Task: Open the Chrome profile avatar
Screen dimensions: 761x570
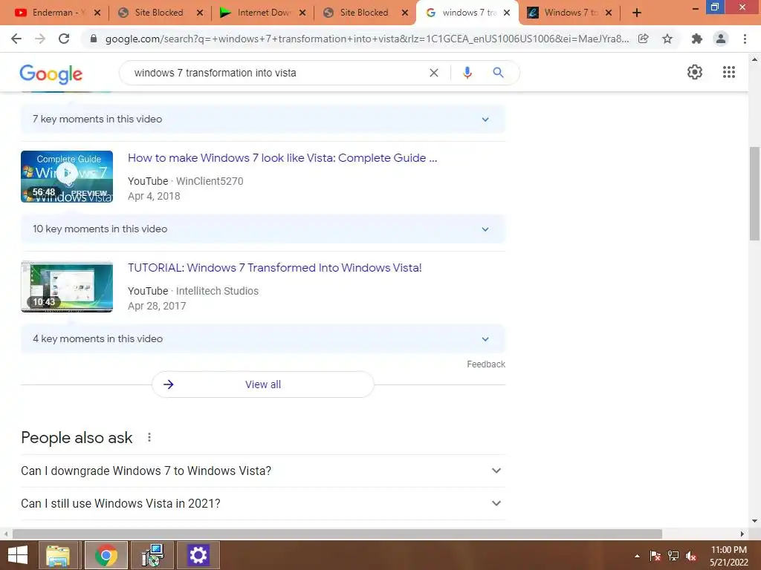Action: point(721,39)
